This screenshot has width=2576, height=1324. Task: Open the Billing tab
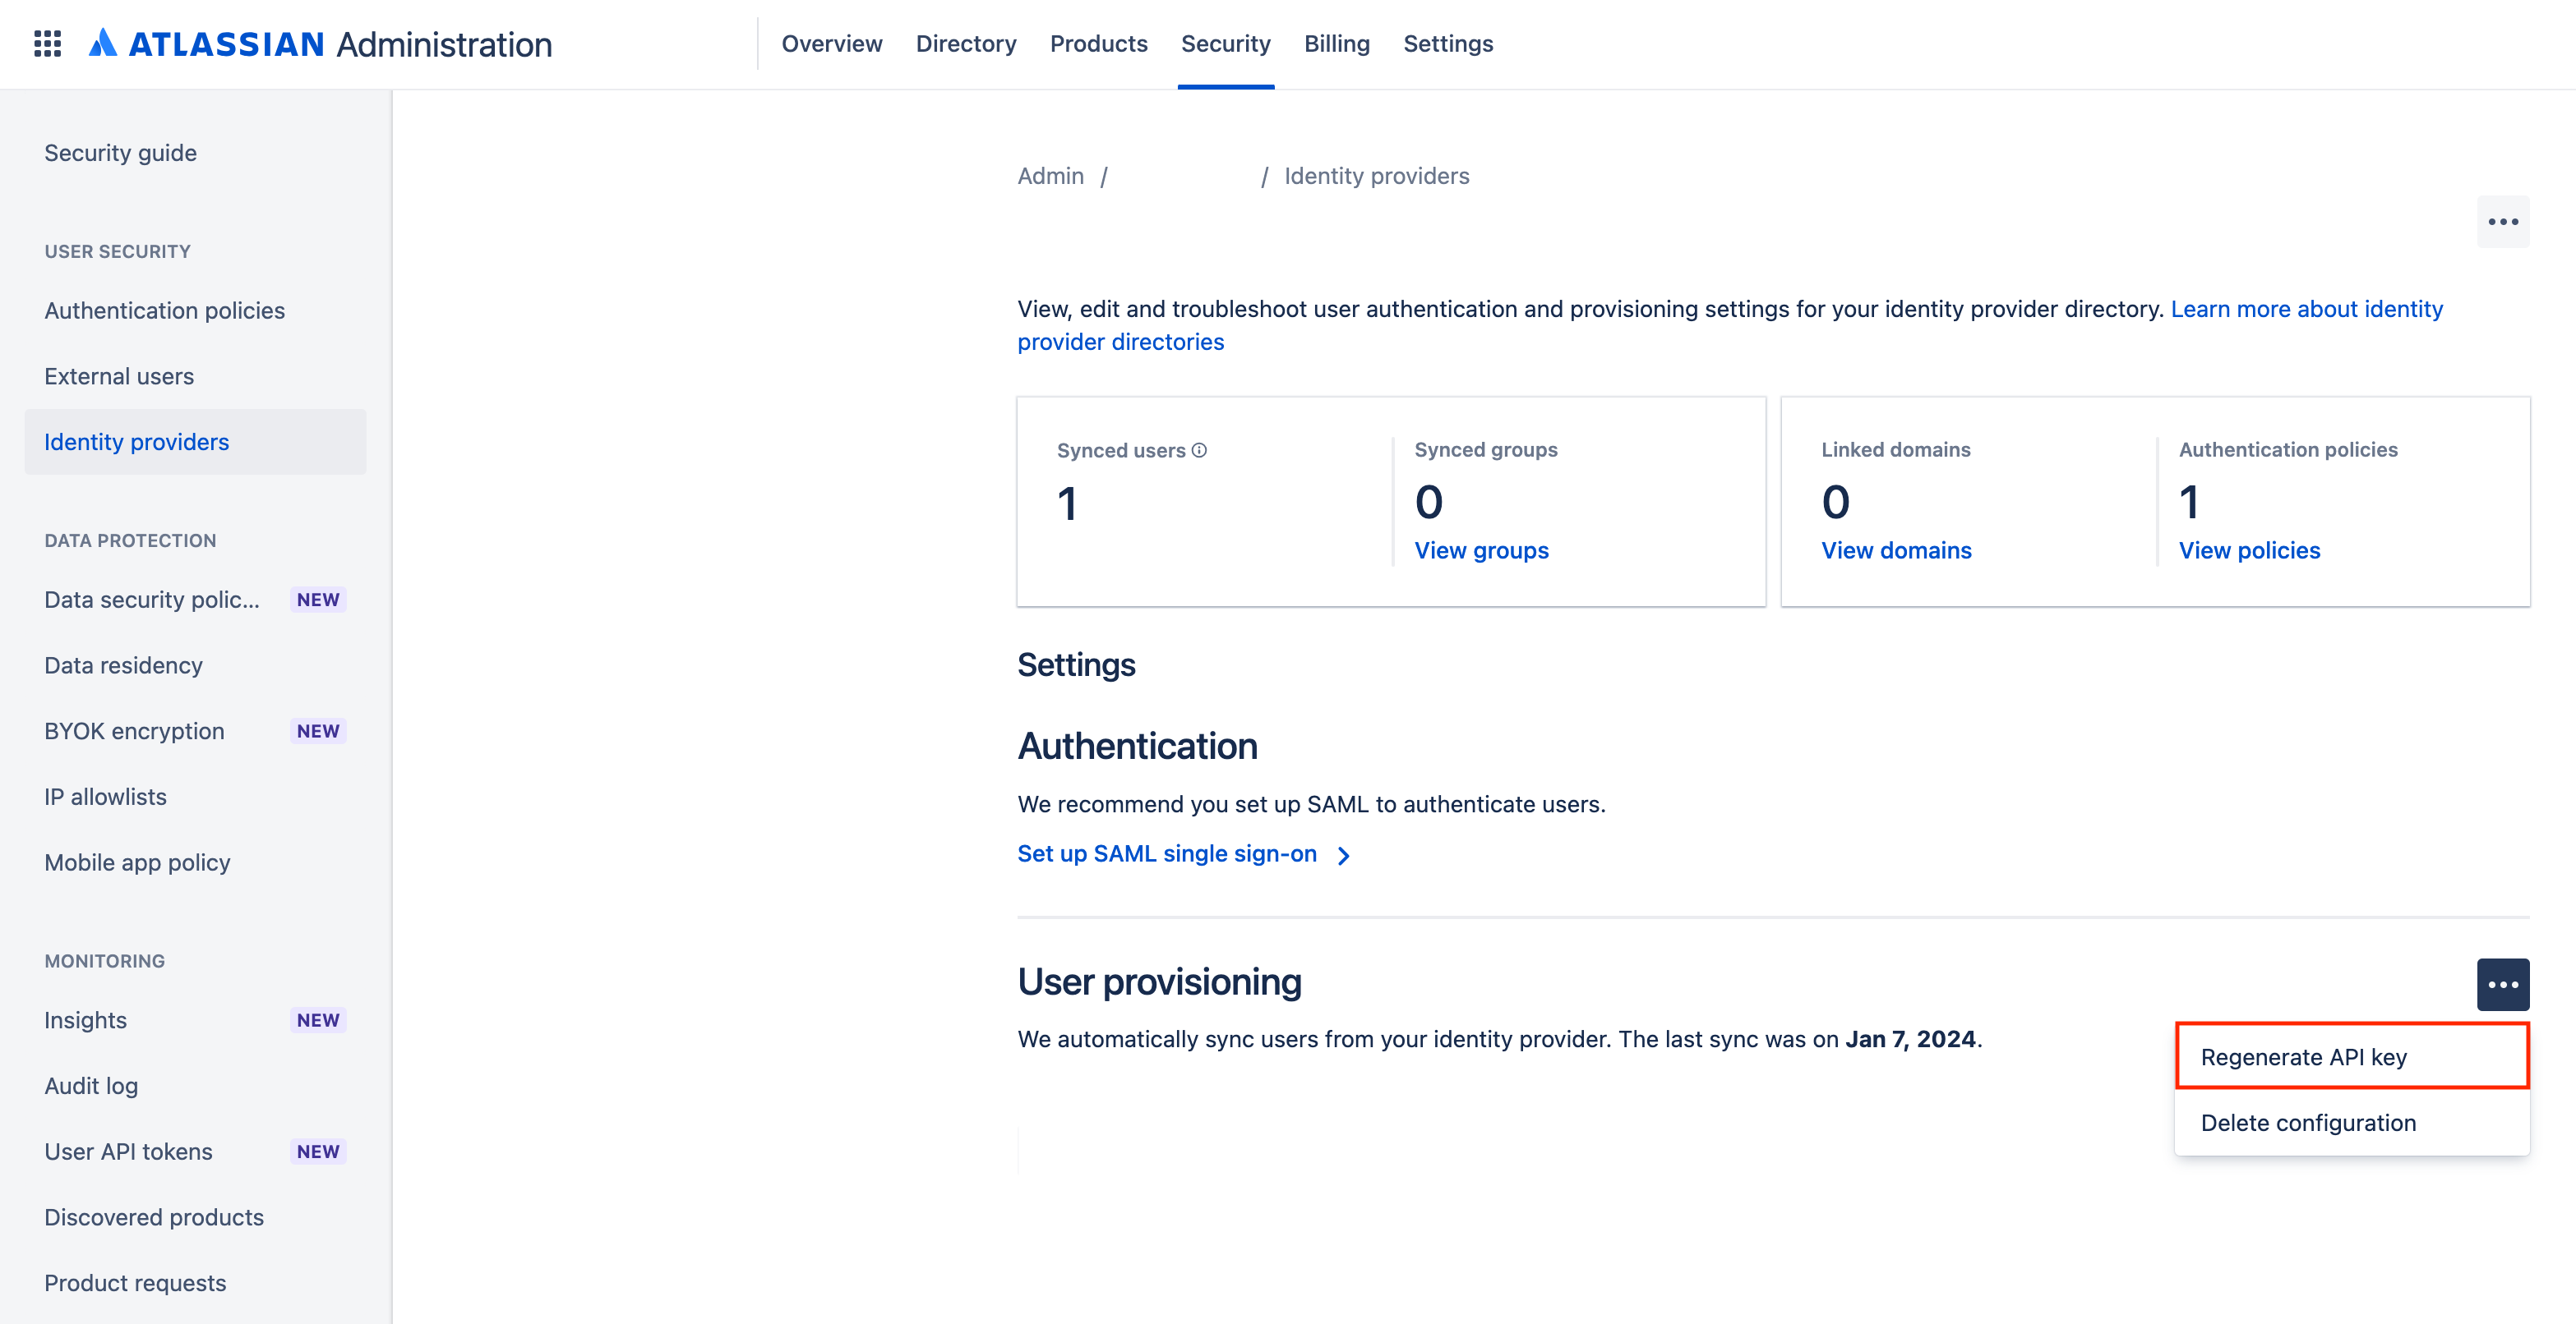(x=1336, y=44)
